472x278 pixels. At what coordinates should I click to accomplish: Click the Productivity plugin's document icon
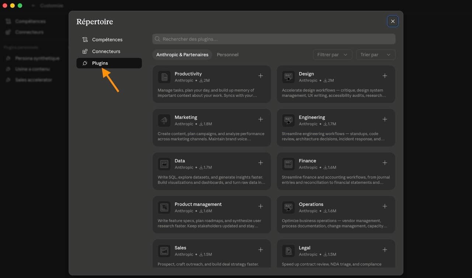(164, 77)
